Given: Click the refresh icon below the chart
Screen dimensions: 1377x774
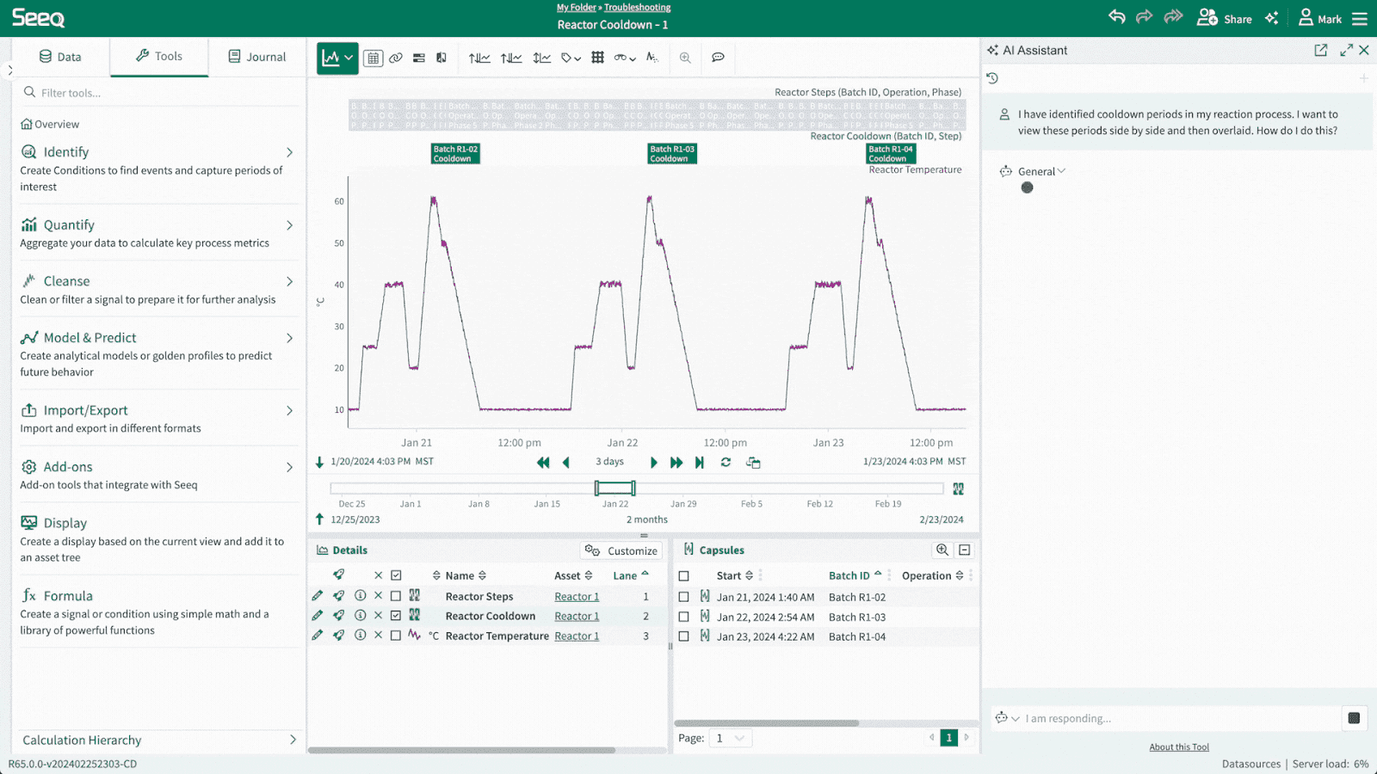Looking at the screenshot, I should pos(726,462).
